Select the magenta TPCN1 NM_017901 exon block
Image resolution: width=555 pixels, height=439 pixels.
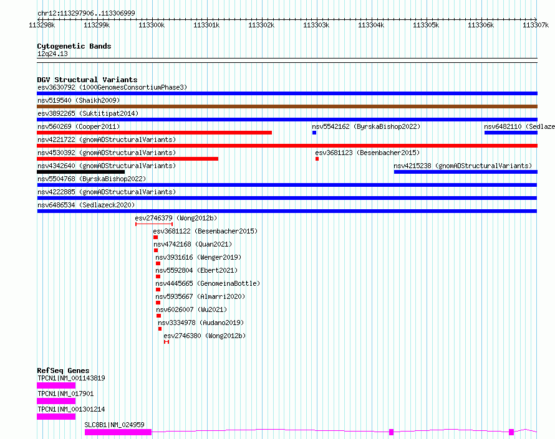[56, 401]
